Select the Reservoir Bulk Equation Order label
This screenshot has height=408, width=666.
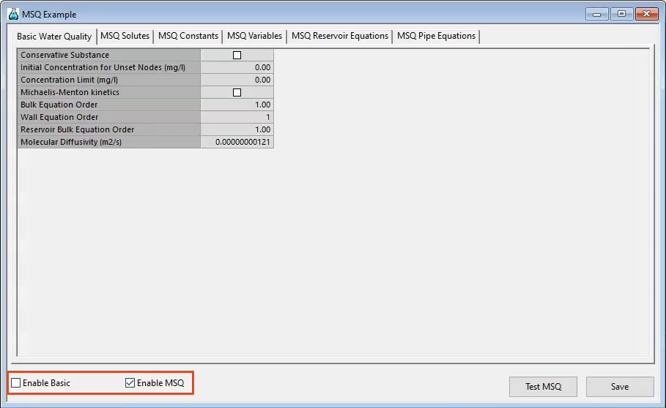click(108, 129)
